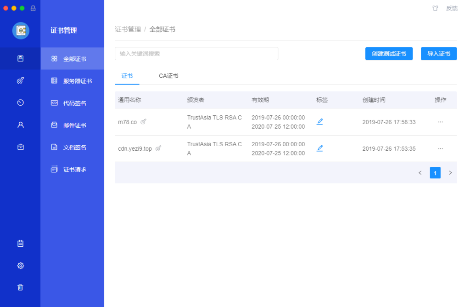Select 证书请求 menu item
Image resolution: width=470 pixels, height=307 pixels.
[x=73, y=169]
